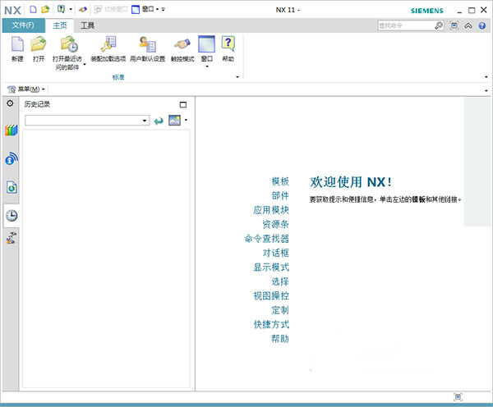Click Switch Window (切换窗口) in title bar
This screenshot has width=493, height=407.
[111, 9]
